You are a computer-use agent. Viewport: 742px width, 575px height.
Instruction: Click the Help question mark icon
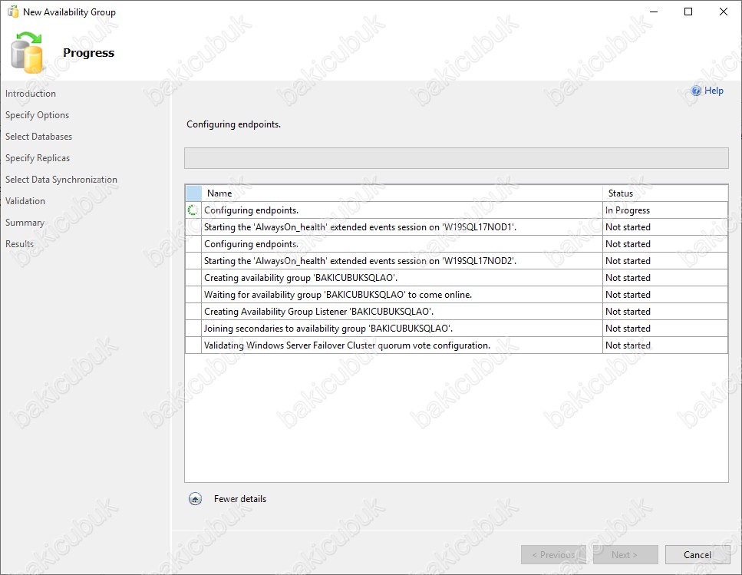(x=696, y=91)
